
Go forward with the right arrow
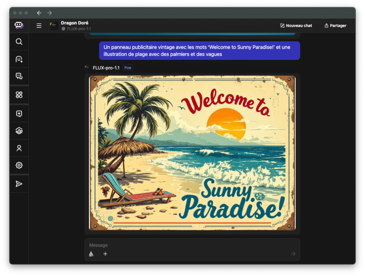coord(49,13)
